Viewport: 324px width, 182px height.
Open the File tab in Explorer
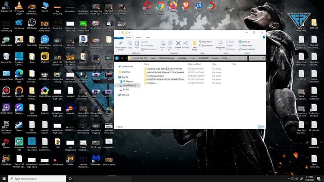[119, 37]
